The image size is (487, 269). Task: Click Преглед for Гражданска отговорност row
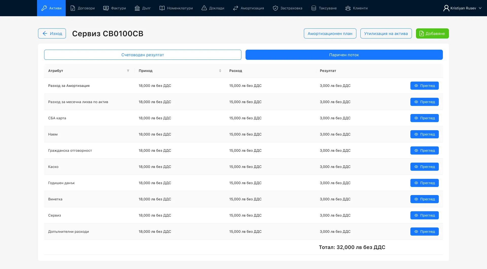(x=425, y=150)
